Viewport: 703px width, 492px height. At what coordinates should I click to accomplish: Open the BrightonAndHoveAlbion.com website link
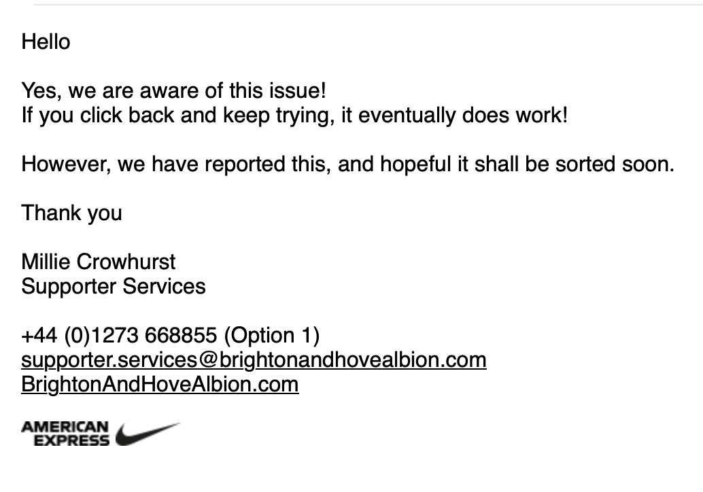click(x=160, y=385)
